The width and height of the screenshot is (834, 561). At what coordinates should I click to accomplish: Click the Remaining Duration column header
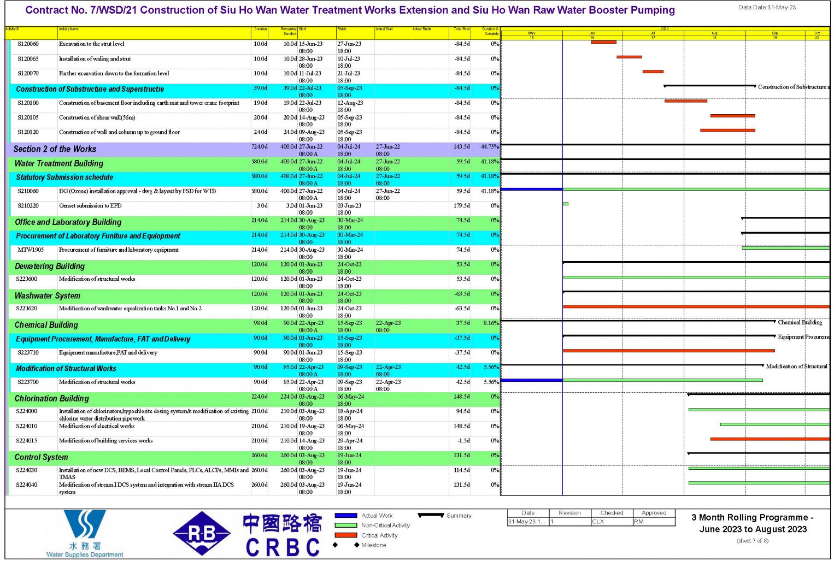(x=283, y=33)
